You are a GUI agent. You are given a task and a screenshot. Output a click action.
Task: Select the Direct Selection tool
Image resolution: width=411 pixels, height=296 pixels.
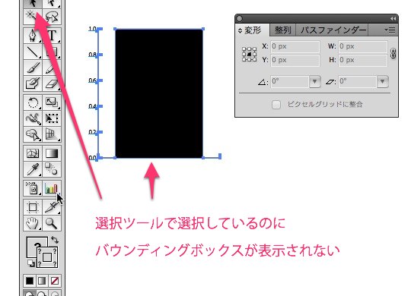click(52, 3)
